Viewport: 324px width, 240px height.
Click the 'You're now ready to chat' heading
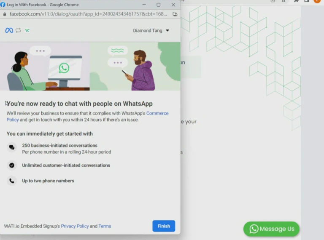click(80, 104)
